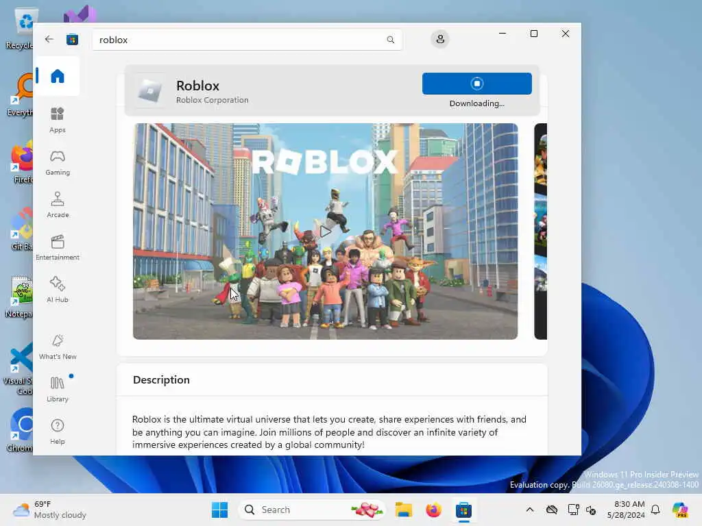Click the network status tray icon
The height and width of the screenshot is (526, 702).
click(x=573, y=510)
